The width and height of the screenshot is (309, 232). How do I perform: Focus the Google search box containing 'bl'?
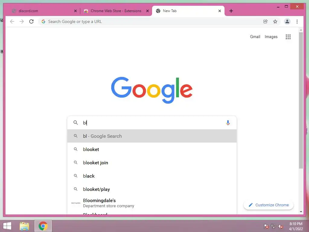(152, 123)
